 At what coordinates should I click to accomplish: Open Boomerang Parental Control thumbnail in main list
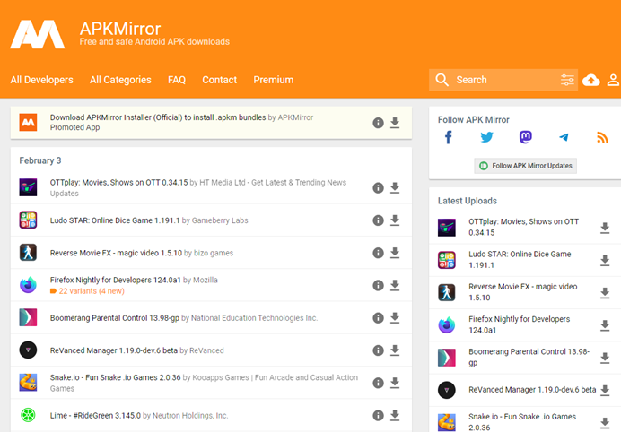28,317
